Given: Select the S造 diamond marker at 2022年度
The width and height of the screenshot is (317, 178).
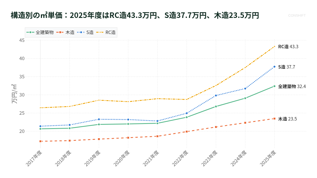Looking at the screenshot, I should coord(187,113).
